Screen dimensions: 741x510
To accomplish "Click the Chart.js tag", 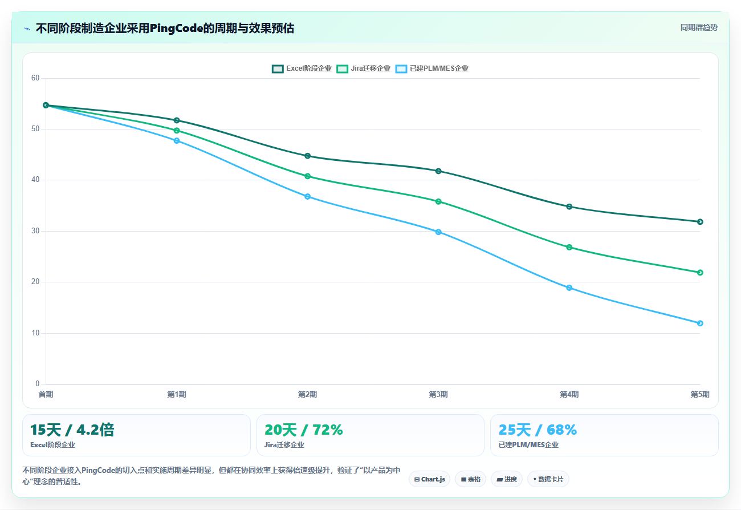I will click(429, 479).
